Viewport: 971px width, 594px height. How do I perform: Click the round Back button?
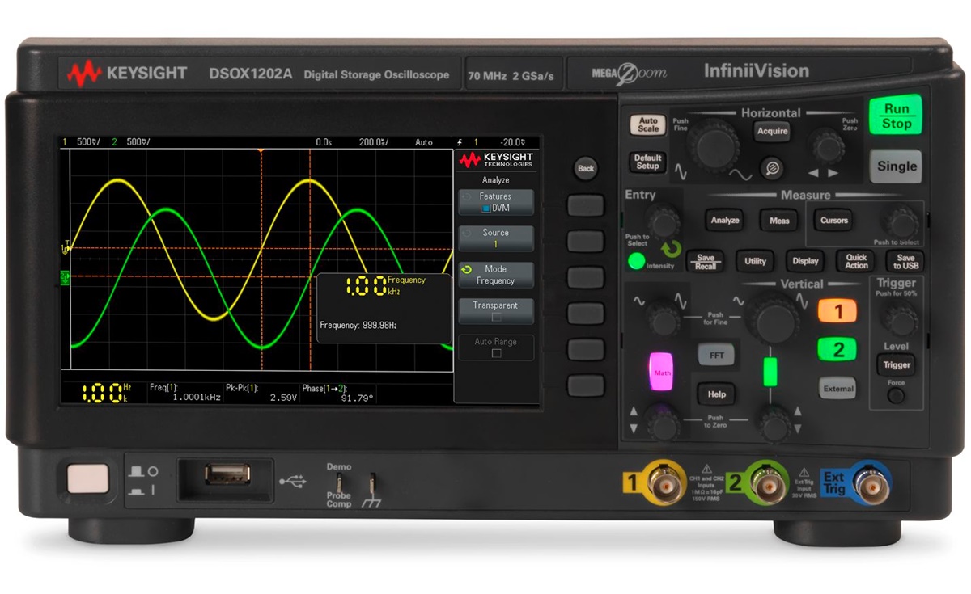[586, 168]
